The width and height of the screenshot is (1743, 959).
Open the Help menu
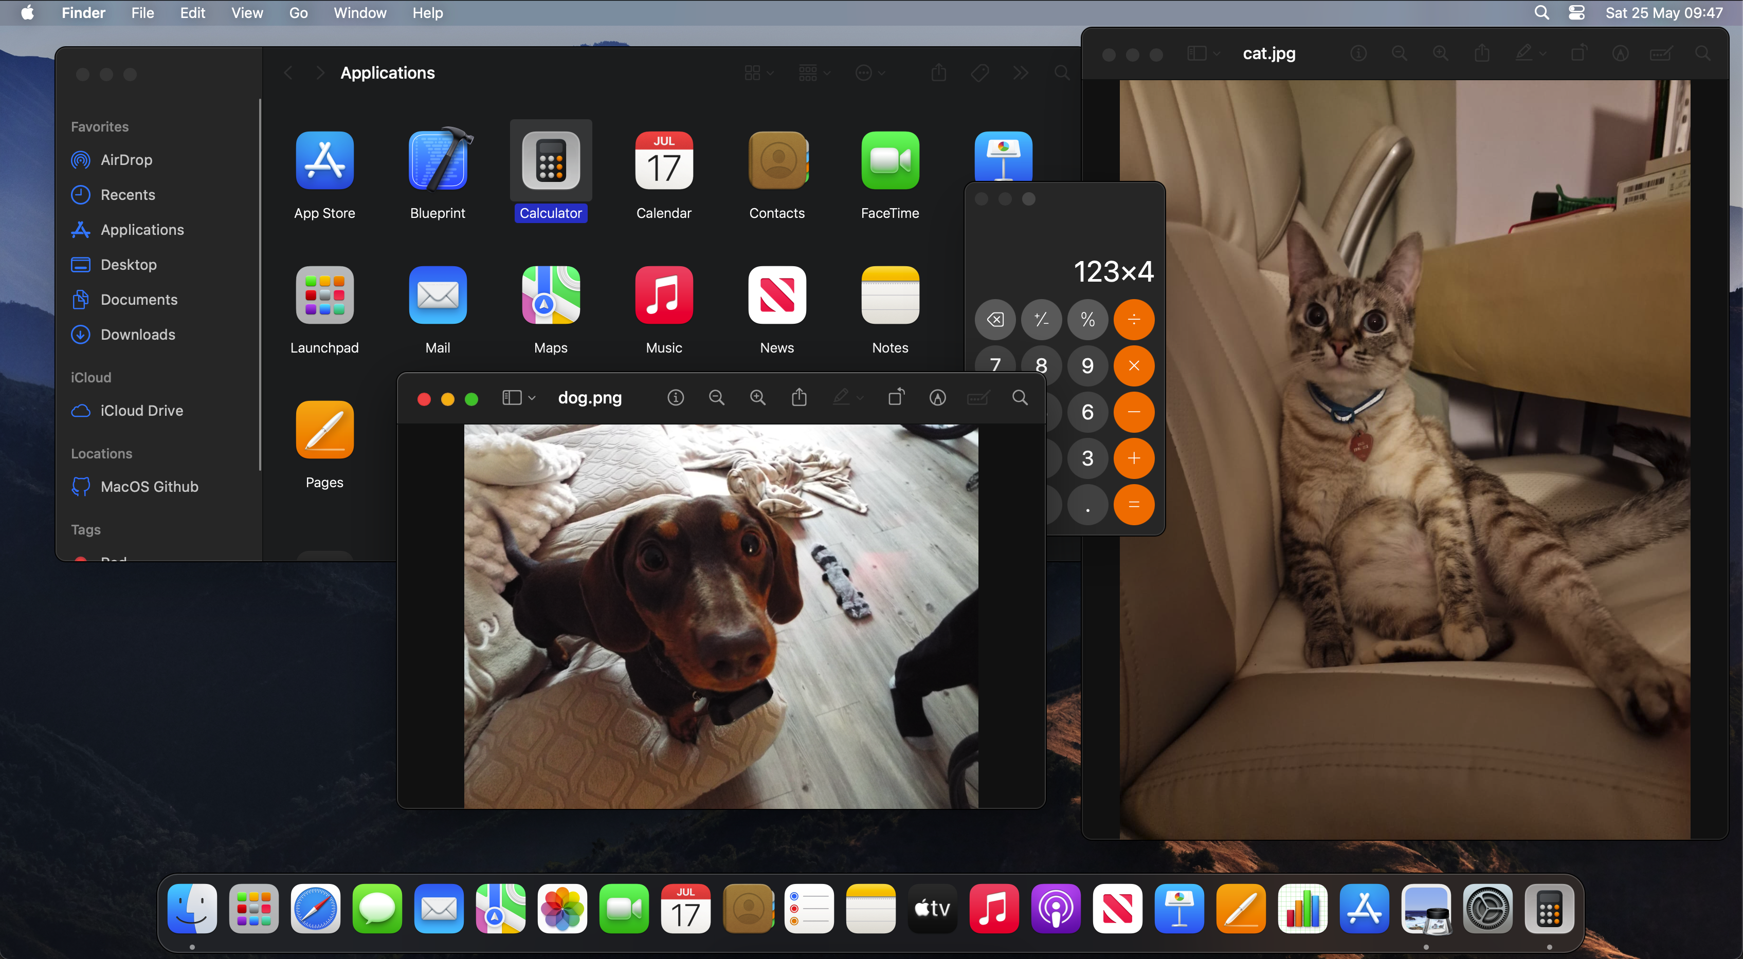coord(428,13)
